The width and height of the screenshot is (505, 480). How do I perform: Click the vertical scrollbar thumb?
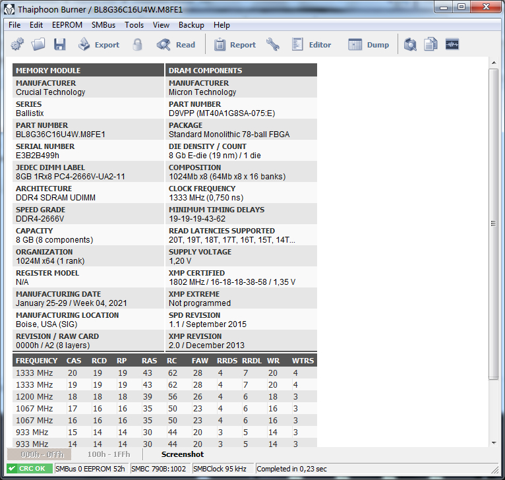point(493,224)
